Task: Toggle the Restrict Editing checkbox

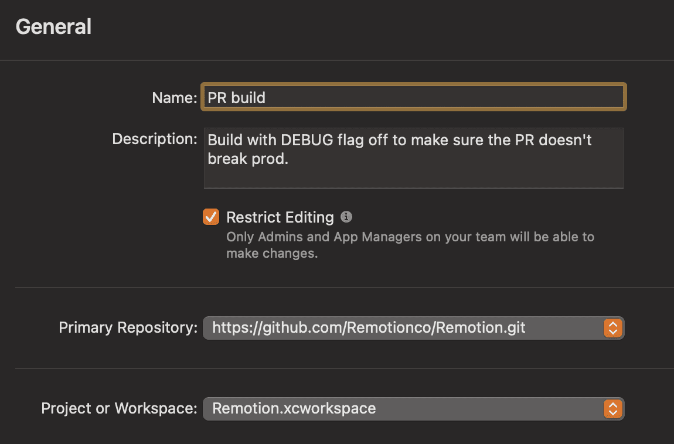Action: pos(211,217)
